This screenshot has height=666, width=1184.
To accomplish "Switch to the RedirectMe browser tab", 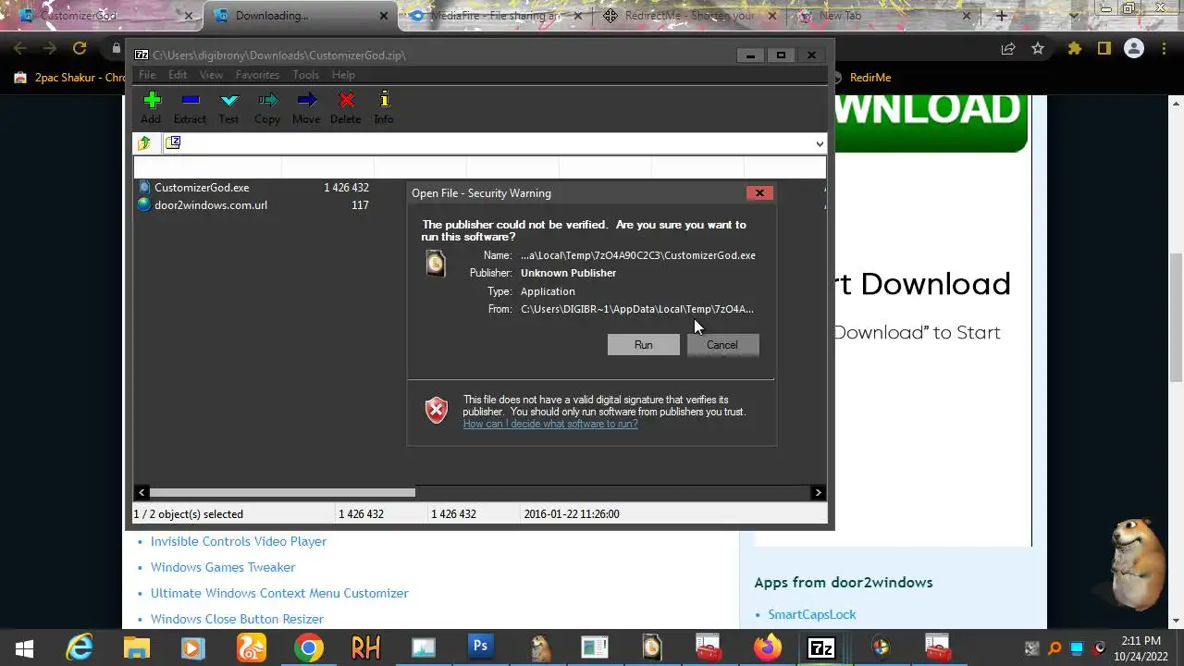I will pyautogui.click(x=689, y=16).
